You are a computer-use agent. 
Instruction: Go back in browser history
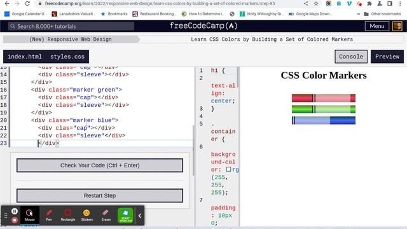coord(7,4)
